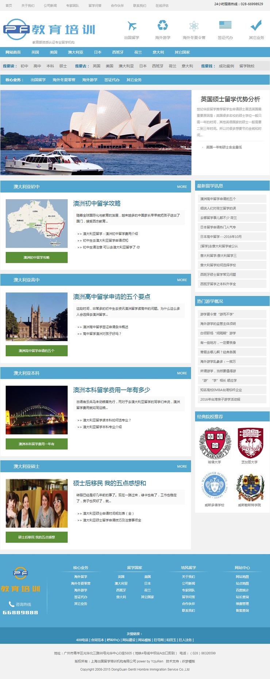
Task: Click the atom icon for 海外冬夏令营
Action: pyautogui.click(x=194, y=26)
